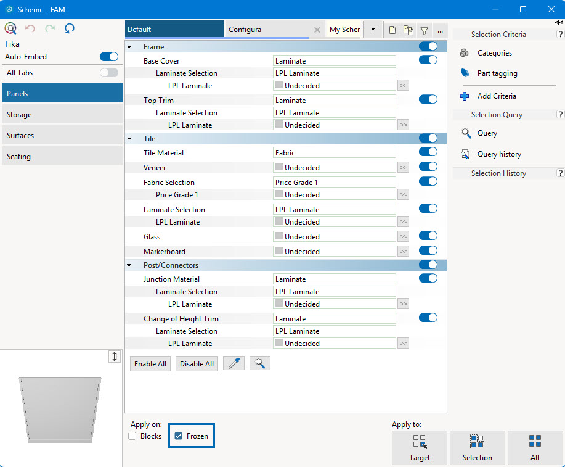The height and width of the screenshot is (467, 565).
Task: Toggle the Base Cover switch
Action: pyautogui.click(x=428, y=60)
